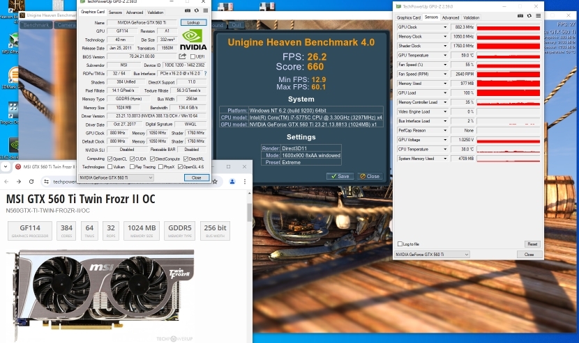Click refresh icon in left GPU-Z window
The width and height of the screenshot is (579, 343).
pyautogui.click(x=197, y=10)
